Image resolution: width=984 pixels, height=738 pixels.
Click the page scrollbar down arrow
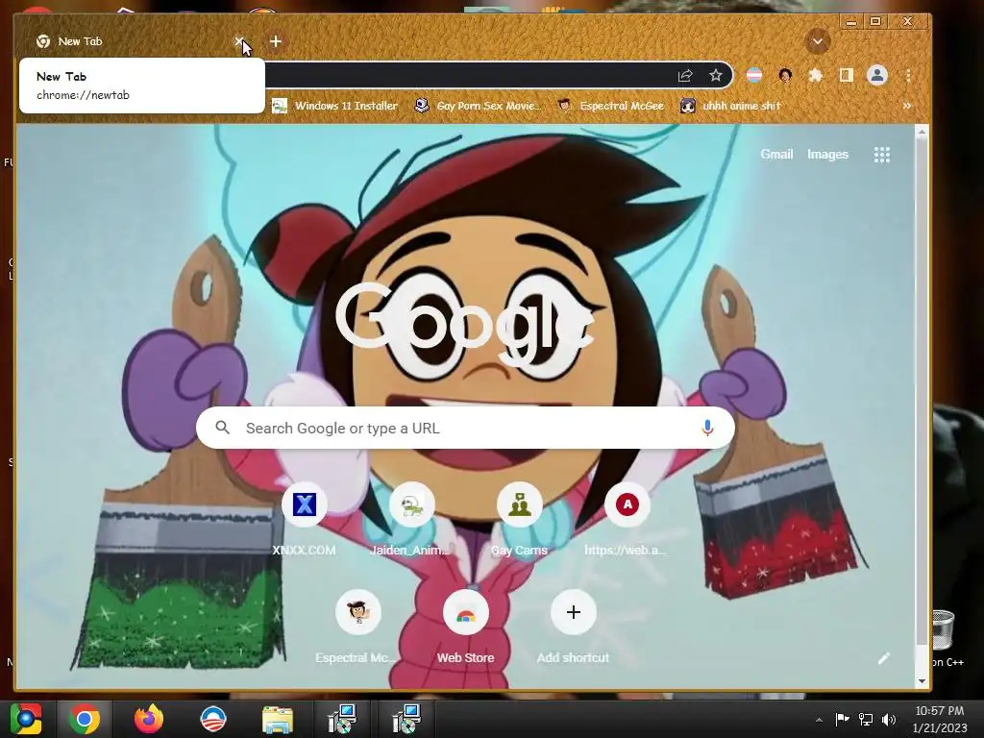(x=922, y=681)
